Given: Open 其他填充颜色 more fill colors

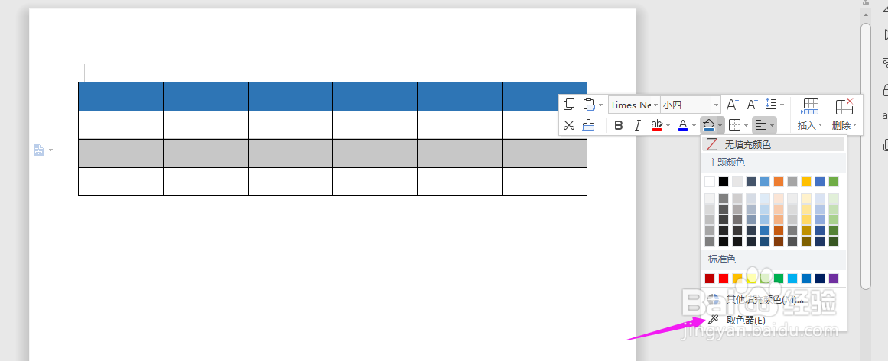Looking at the screenshot, I should (x=773, y=299).
